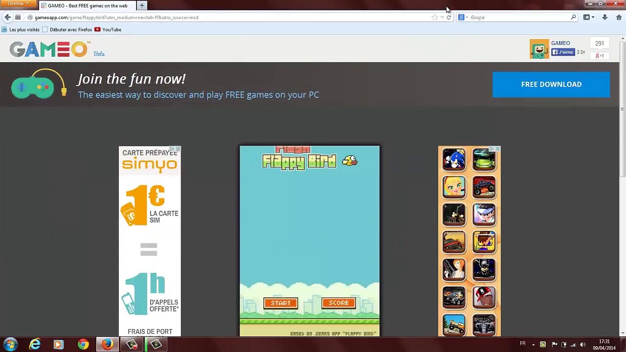
Task: Click the FREE DOWNLOAD button
Action: [551, 85]
